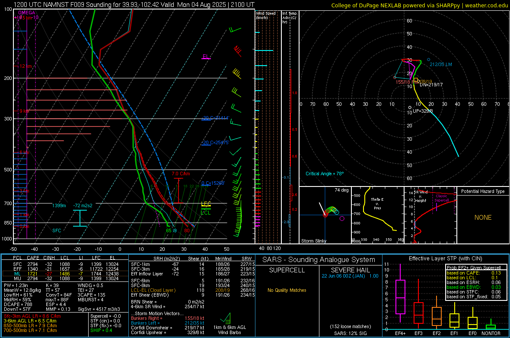Click the College of DuPage NEXLAB credit text
Viewport: 510px width, 338px height.
[420, 6]
